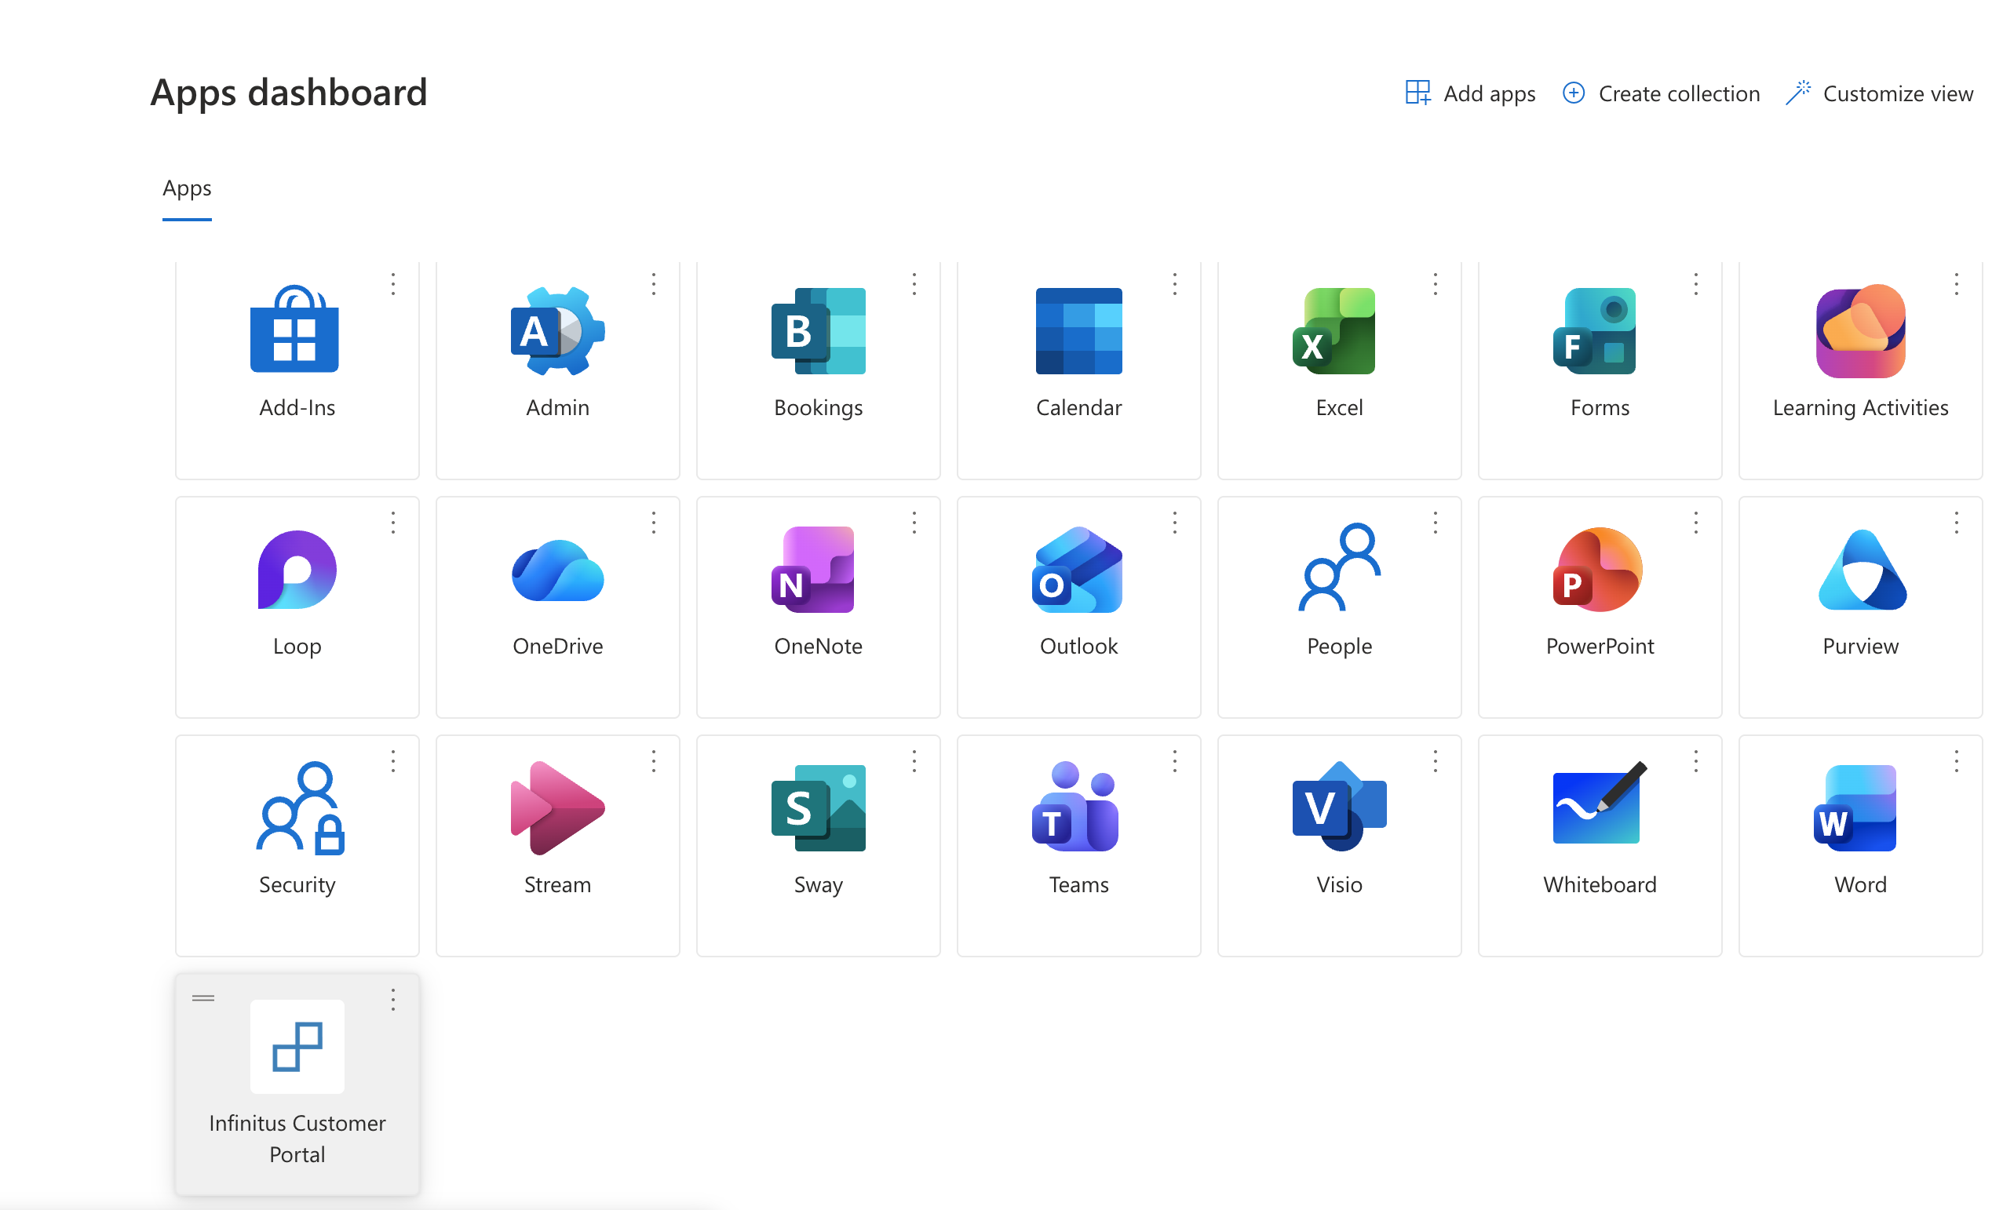
Task: Open the more options menu for Add-Ins
Action: (392, 283)
